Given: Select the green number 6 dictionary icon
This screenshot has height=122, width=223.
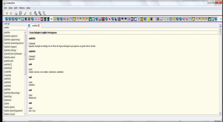Looking at the screenshot, I should (x=116, y=19).
